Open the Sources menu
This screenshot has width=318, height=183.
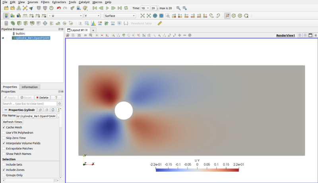tap(33, 2)
